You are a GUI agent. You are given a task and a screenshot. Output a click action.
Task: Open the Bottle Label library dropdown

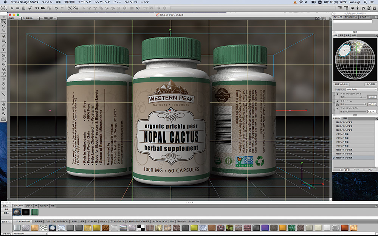(30, 234)
